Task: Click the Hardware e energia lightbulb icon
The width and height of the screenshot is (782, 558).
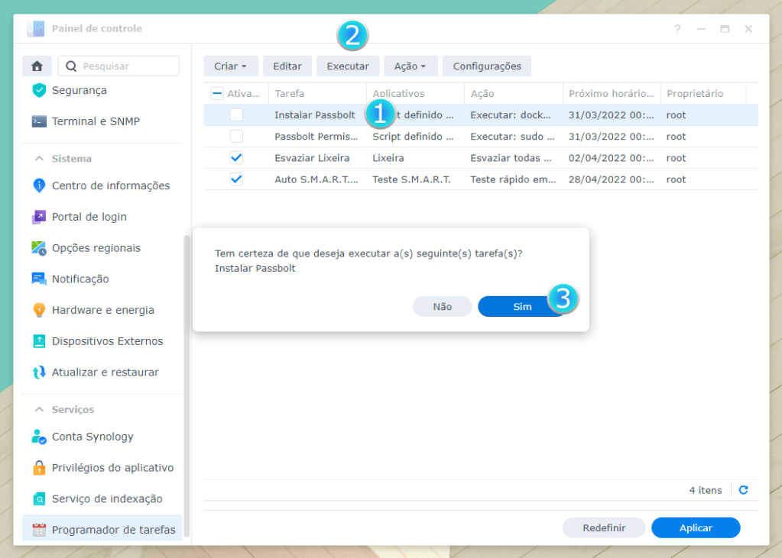Action: [x=39, y=310]
